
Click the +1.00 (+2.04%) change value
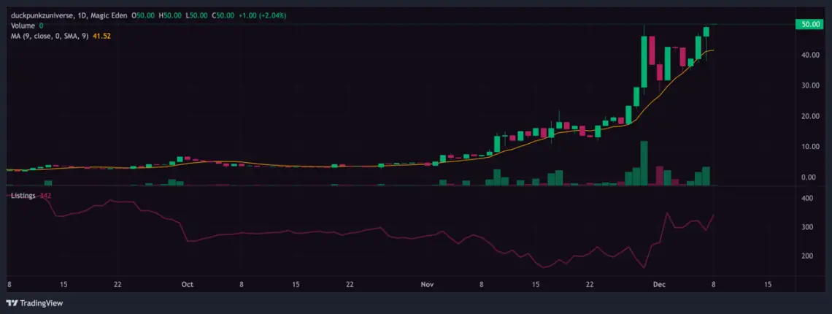(x=262, y=15)
